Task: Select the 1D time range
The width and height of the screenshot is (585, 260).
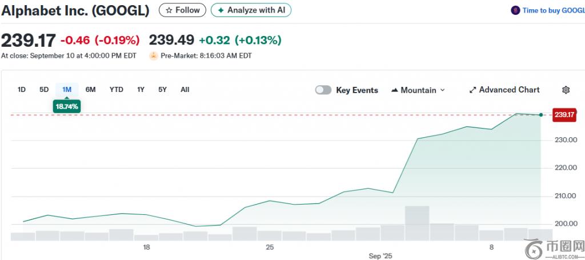Action: 22,90
